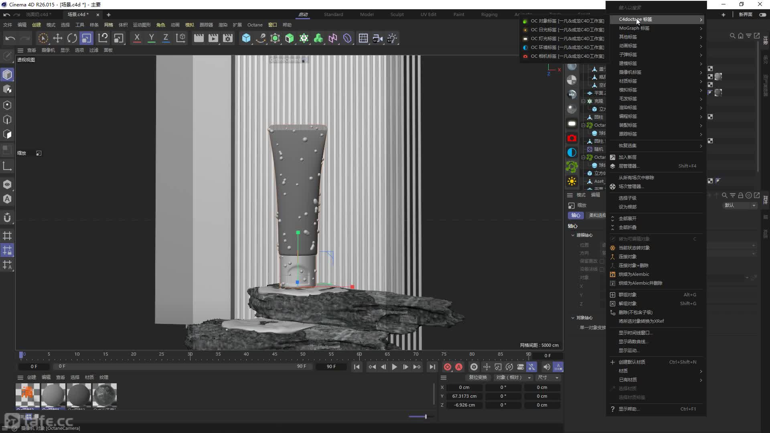Open 尺寸 size mode dropdown
Image resolution: width=770 pixels, height=433 pixels.
(548, 377)
